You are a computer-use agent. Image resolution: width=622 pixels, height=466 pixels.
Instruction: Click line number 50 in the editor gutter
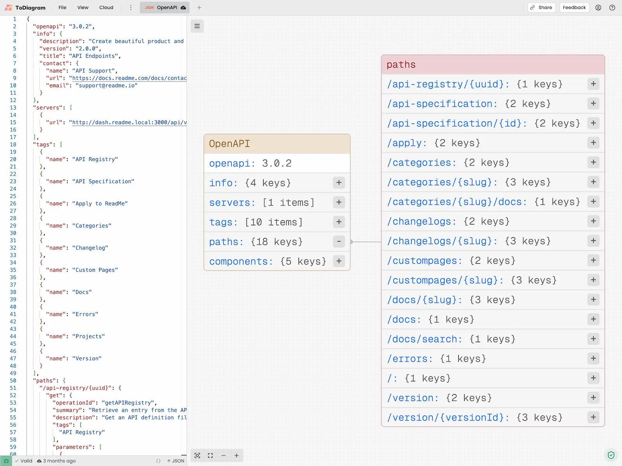(x=13, y=381)
